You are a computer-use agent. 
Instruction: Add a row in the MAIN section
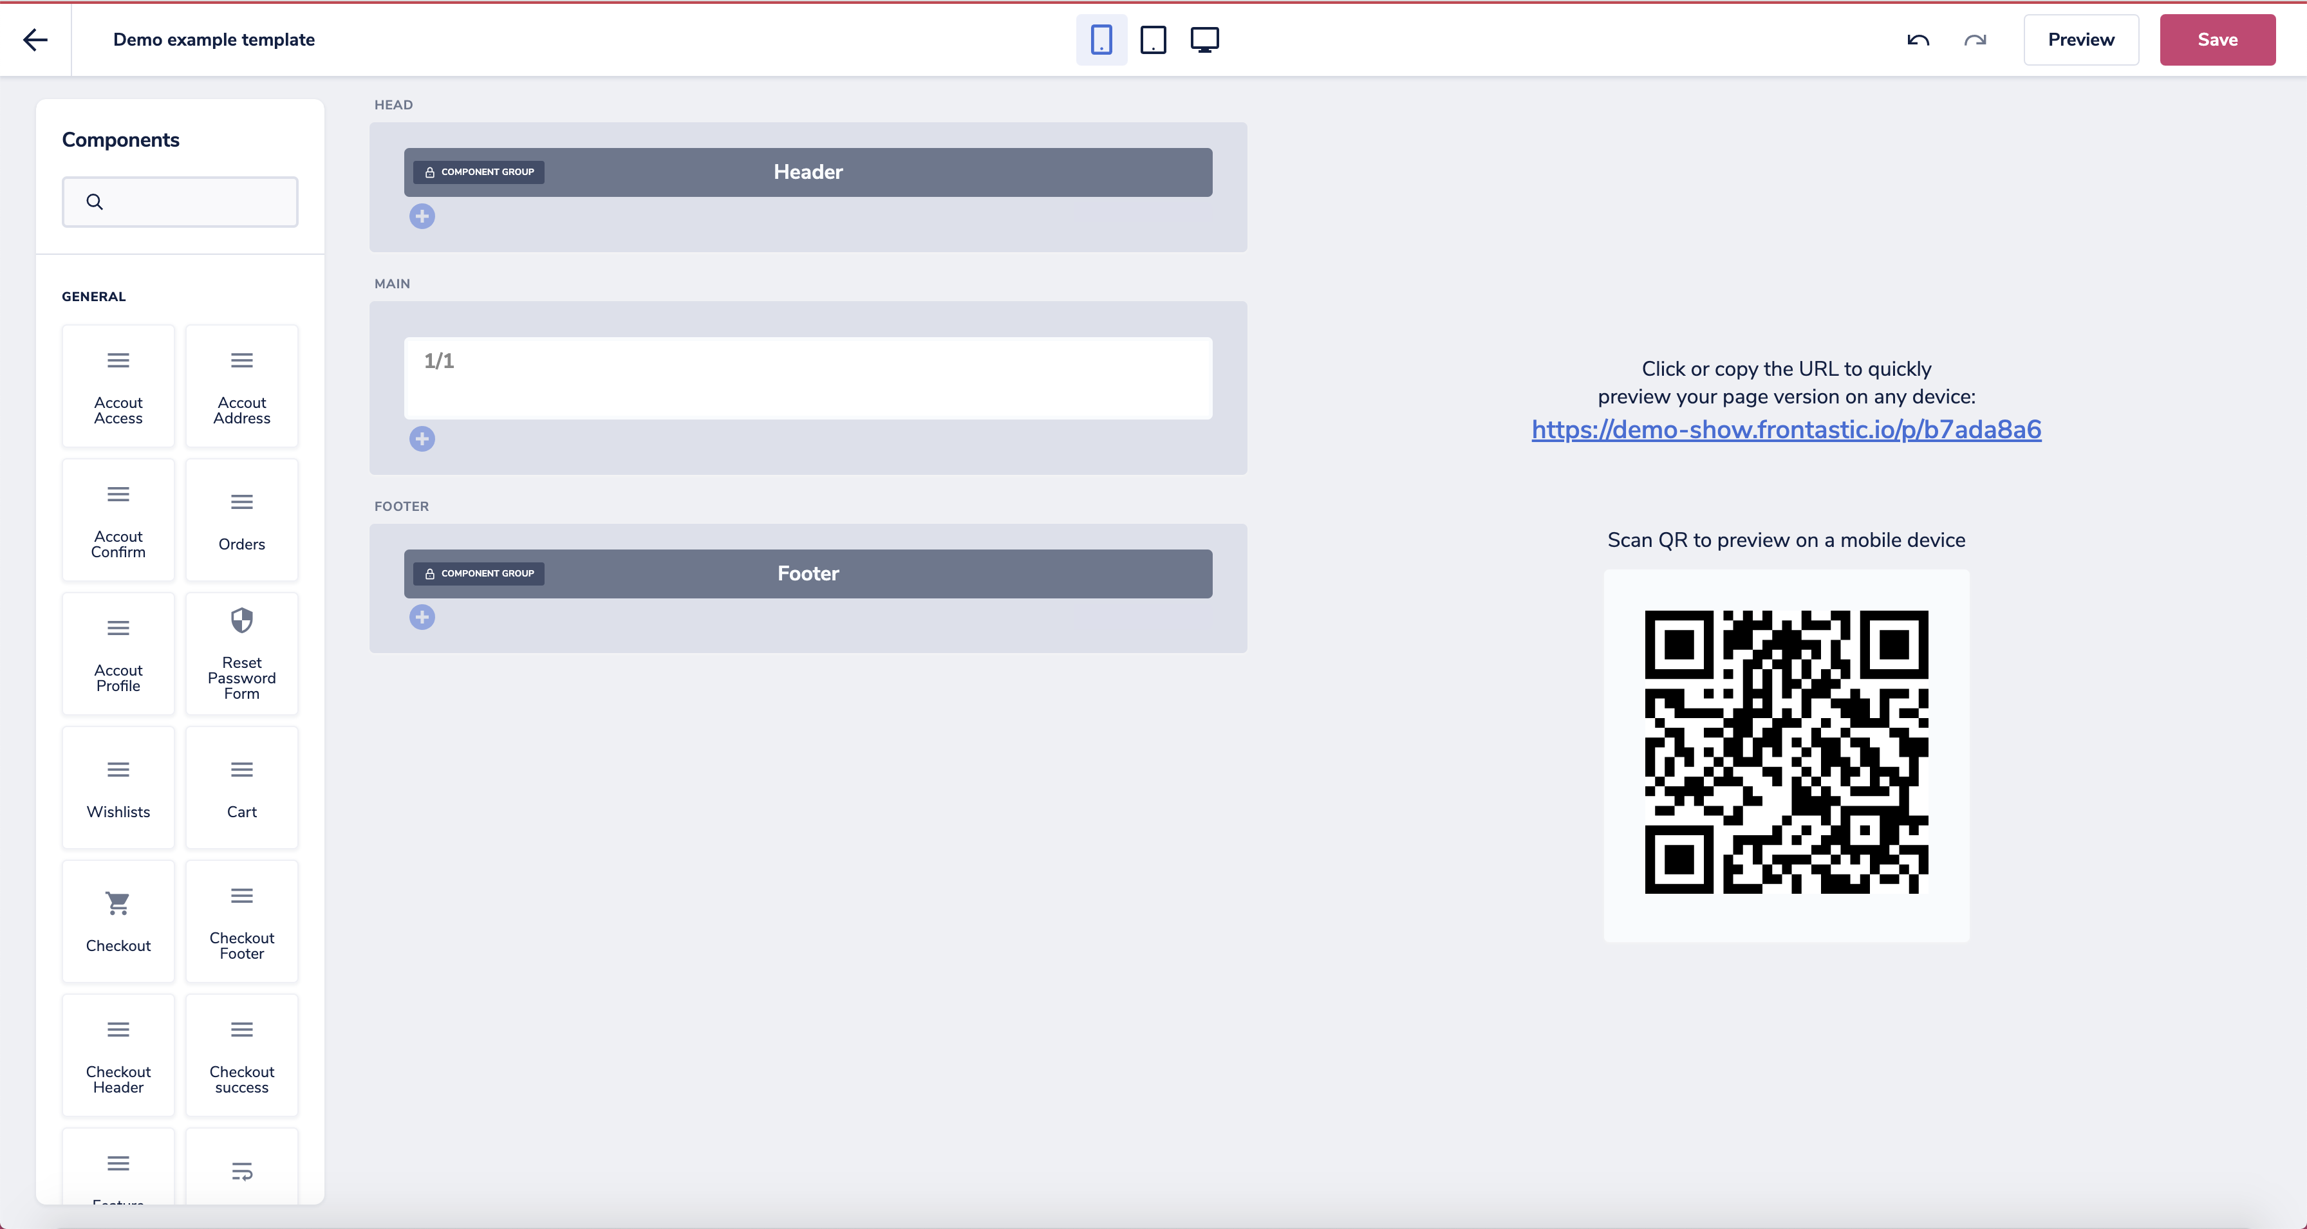pos(422,439)
